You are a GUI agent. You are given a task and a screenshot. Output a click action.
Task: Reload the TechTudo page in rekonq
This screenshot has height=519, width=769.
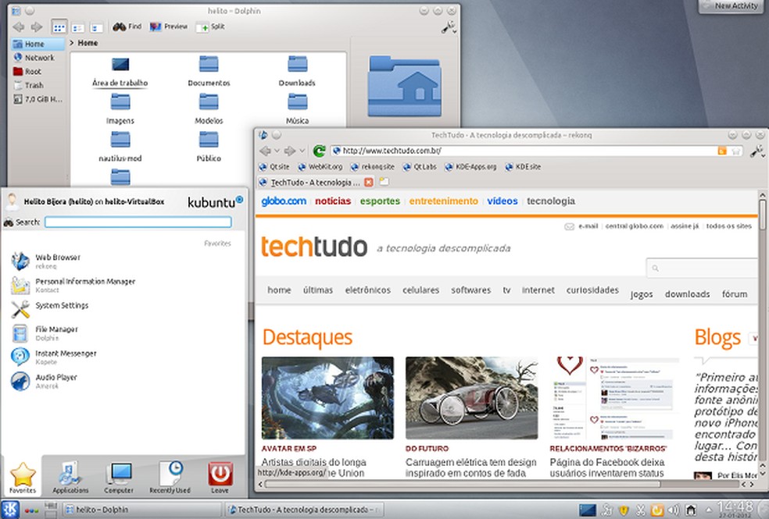point(319,150)
